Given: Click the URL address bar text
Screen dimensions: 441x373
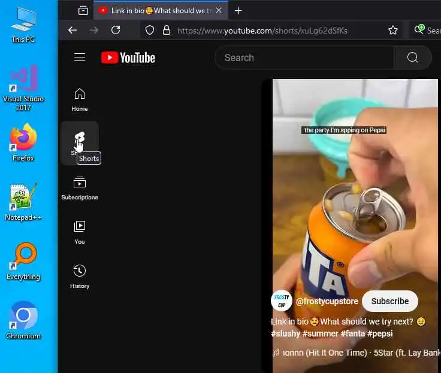Looking at the screenshot, I should (x=262, y=31).
